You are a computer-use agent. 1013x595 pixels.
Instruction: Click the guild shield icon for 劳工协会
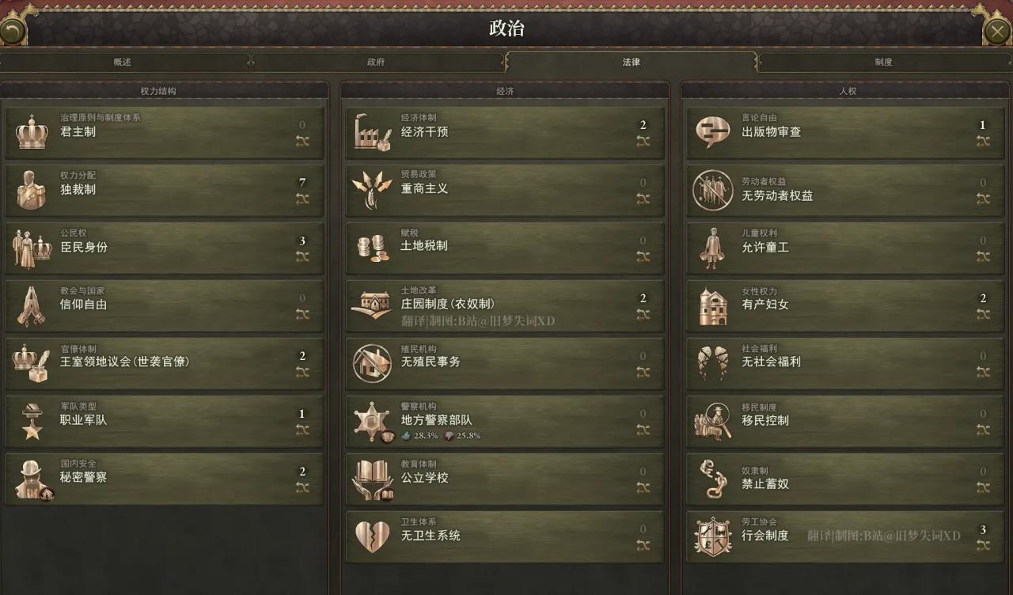712,536
